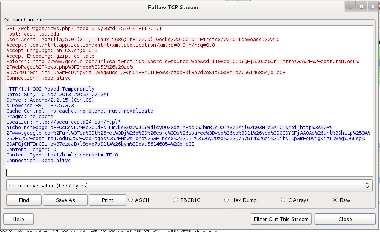Click the Location securedata24.com redirect line
Screen dimensions: 380x232
coord(63,122)
